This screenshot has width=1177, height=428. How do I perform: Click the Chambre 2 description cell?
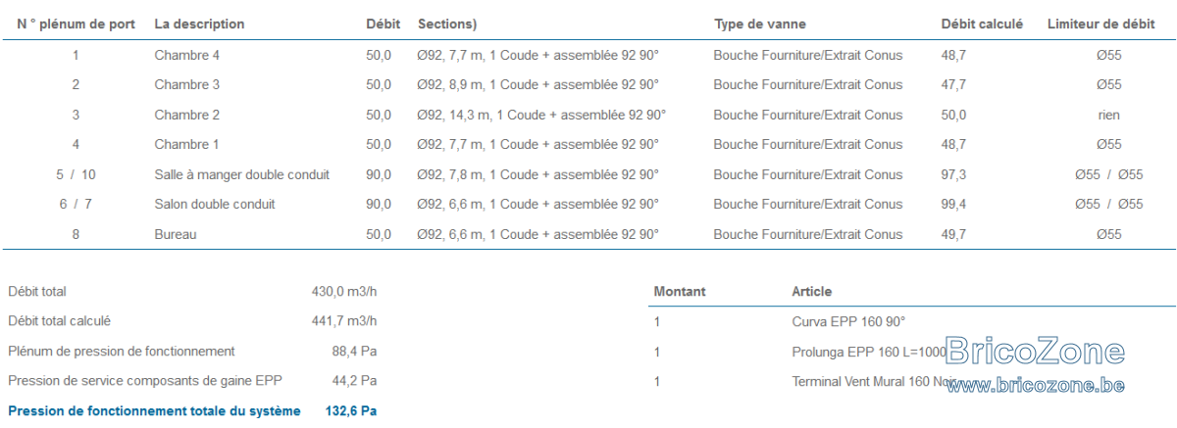187,115
